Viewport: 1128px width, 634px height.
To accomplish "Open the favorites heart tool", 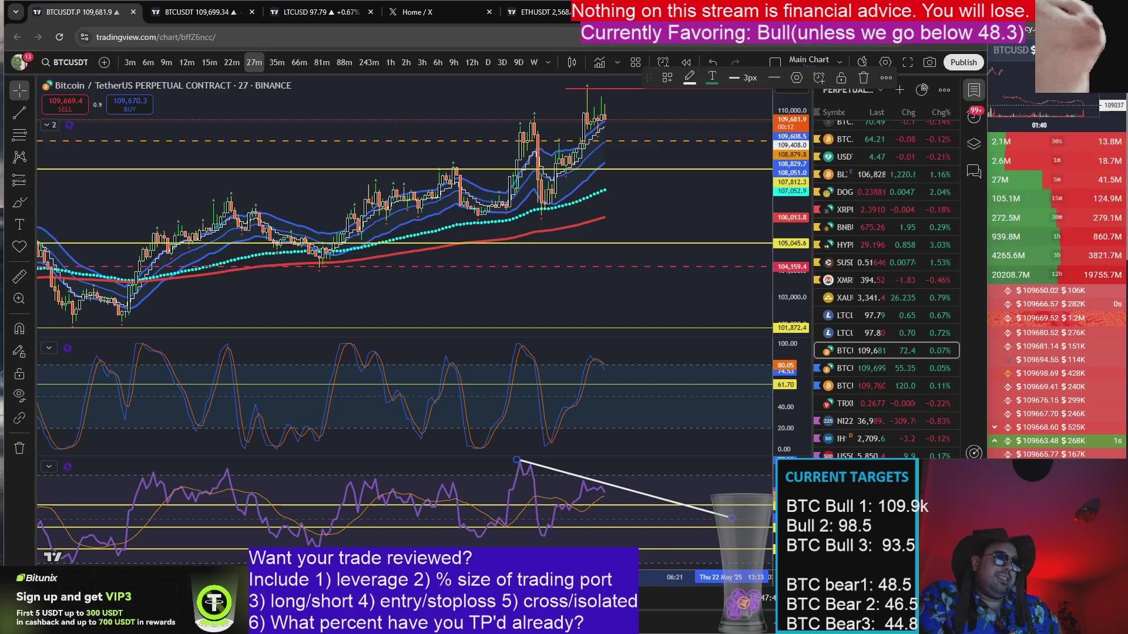I will [x=19, y=247].
